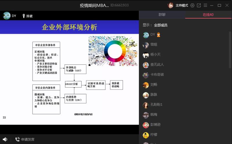Expand the 全部成员 display filter

coord(160,25)
